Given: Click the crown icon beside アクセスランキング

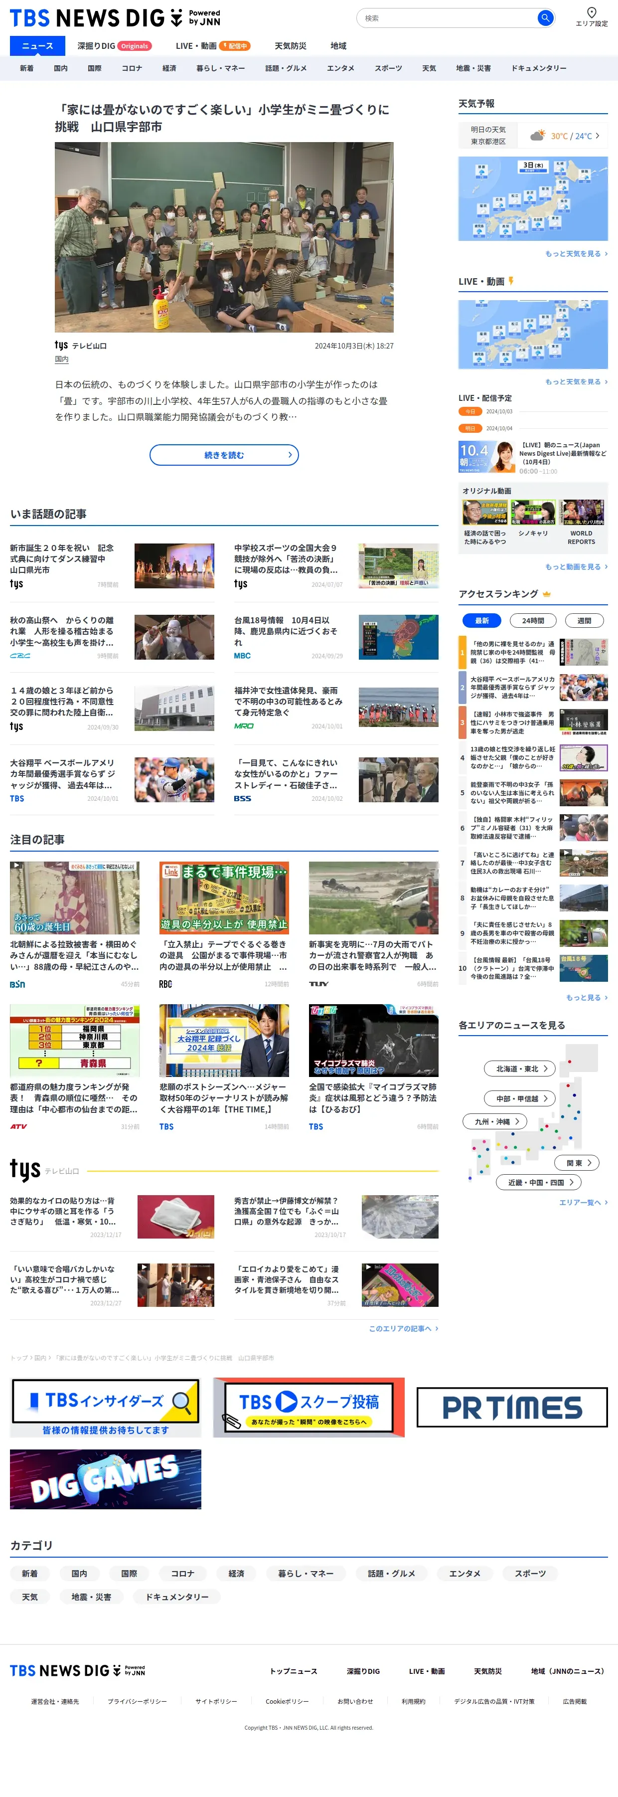Looking at the screenshot, I should [x=546, y=594].
